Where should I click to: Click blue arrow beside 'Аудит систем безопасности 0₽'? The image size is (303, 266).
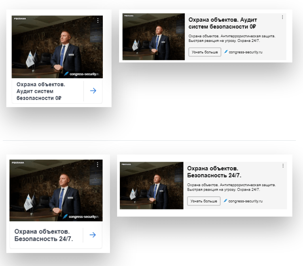click(93, 91)
